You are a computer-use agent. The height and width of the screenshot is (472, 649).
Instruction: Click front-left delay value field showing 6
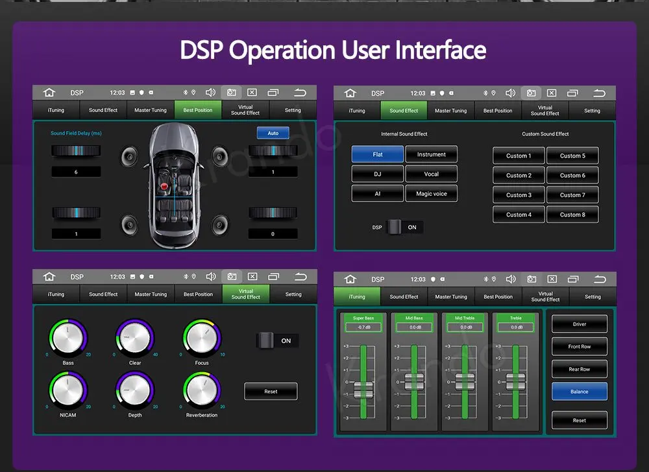(76, 172)
